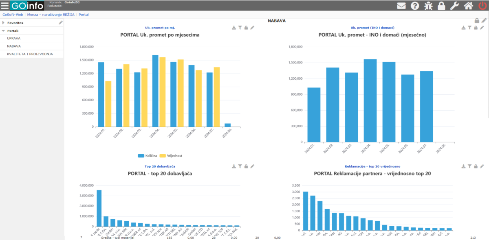489x240 pixels.
Task: Open settings with wrench icon
Action: tap(454, 6)
